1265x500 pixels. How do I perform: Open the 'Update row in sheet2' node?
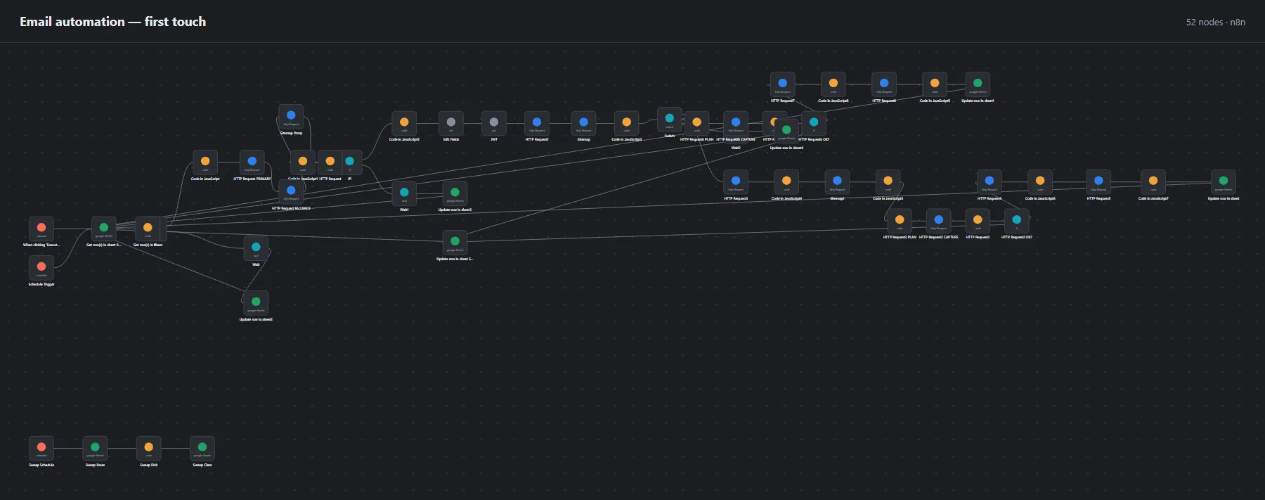pos(256,304)
